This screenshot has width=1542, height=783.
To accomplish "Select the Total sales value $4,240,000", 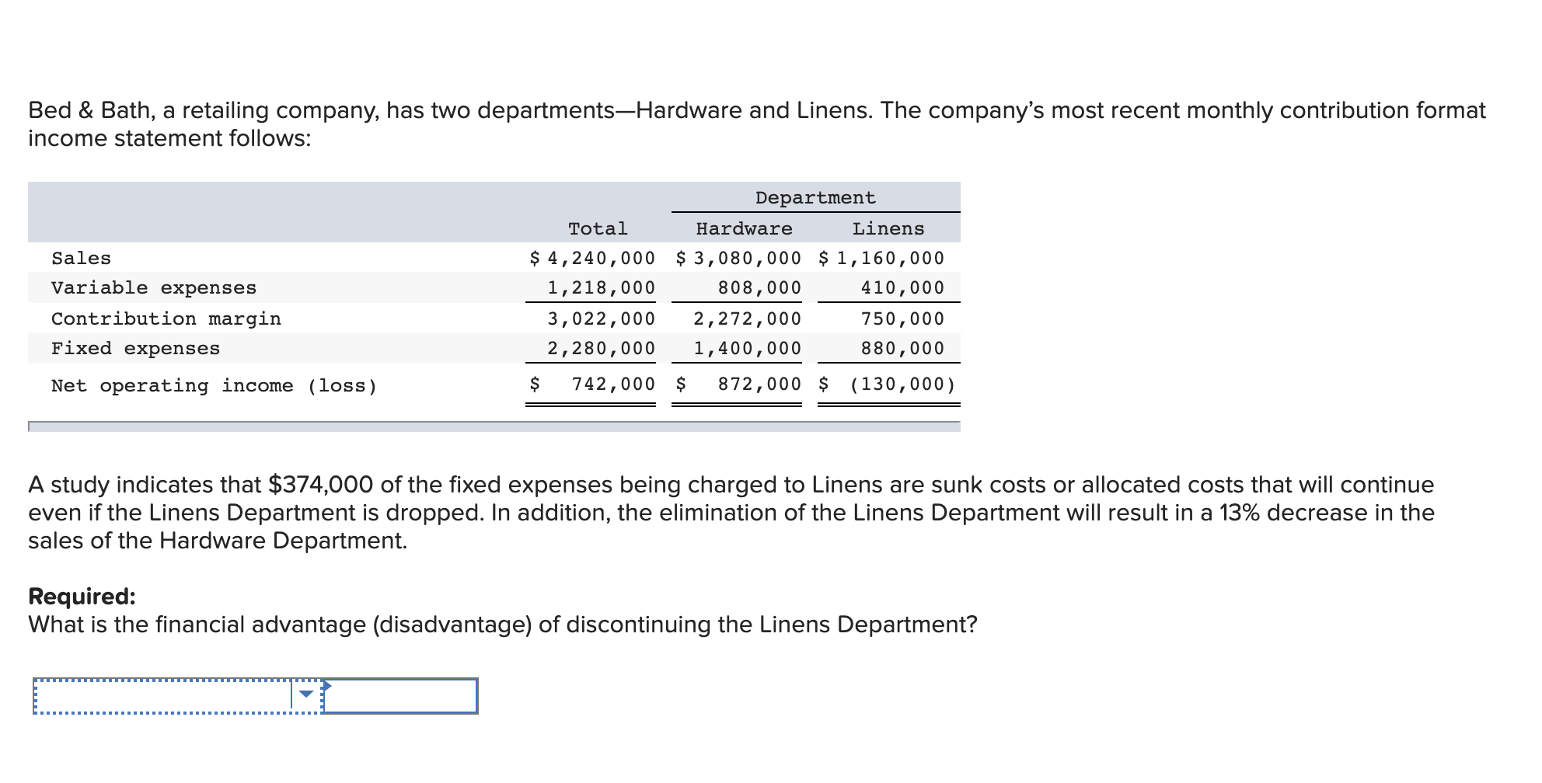I will 592,258.
